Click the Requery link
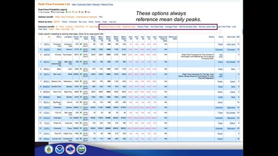Screen dimensions: 278x156 [96, 4]
